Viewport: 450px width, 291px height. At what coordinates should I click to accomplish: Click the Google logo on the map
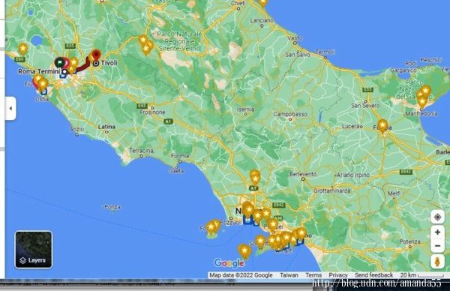[229, 263]
